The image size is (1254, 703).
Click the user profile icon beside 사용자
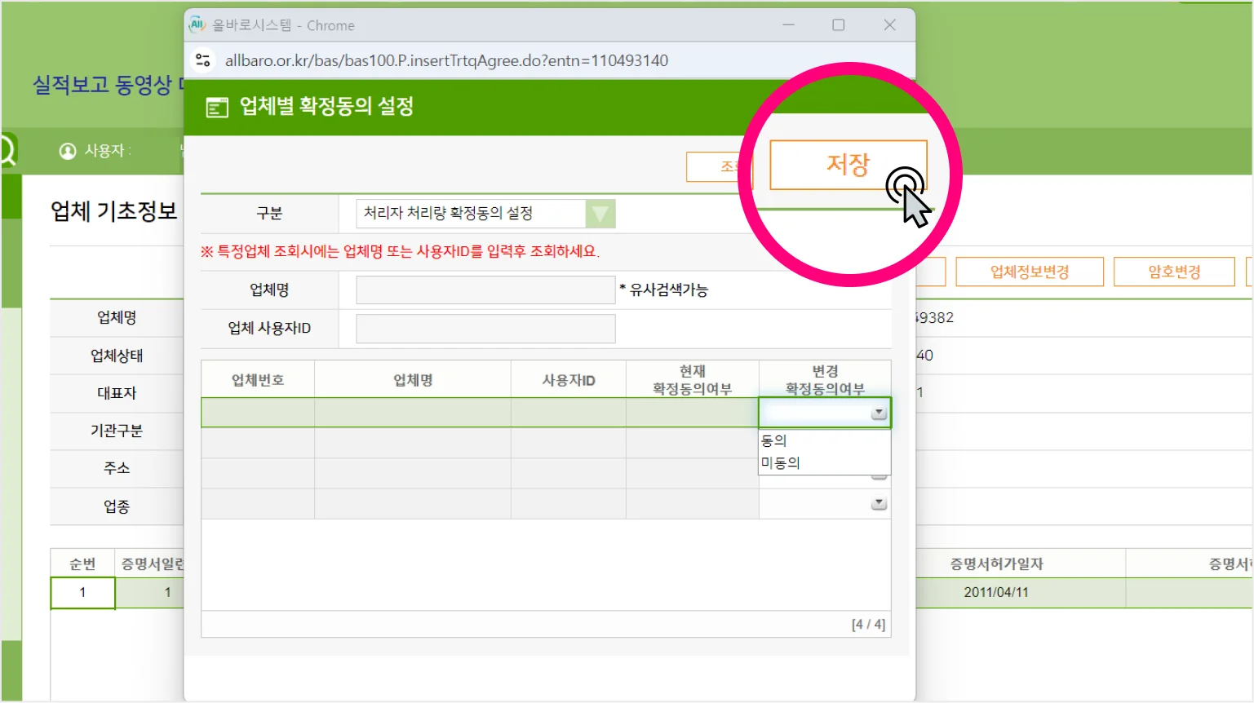68,151
